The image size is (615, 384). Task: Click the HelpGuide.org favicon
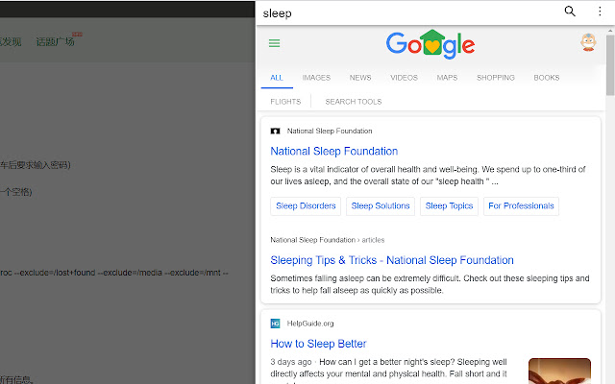276,324
